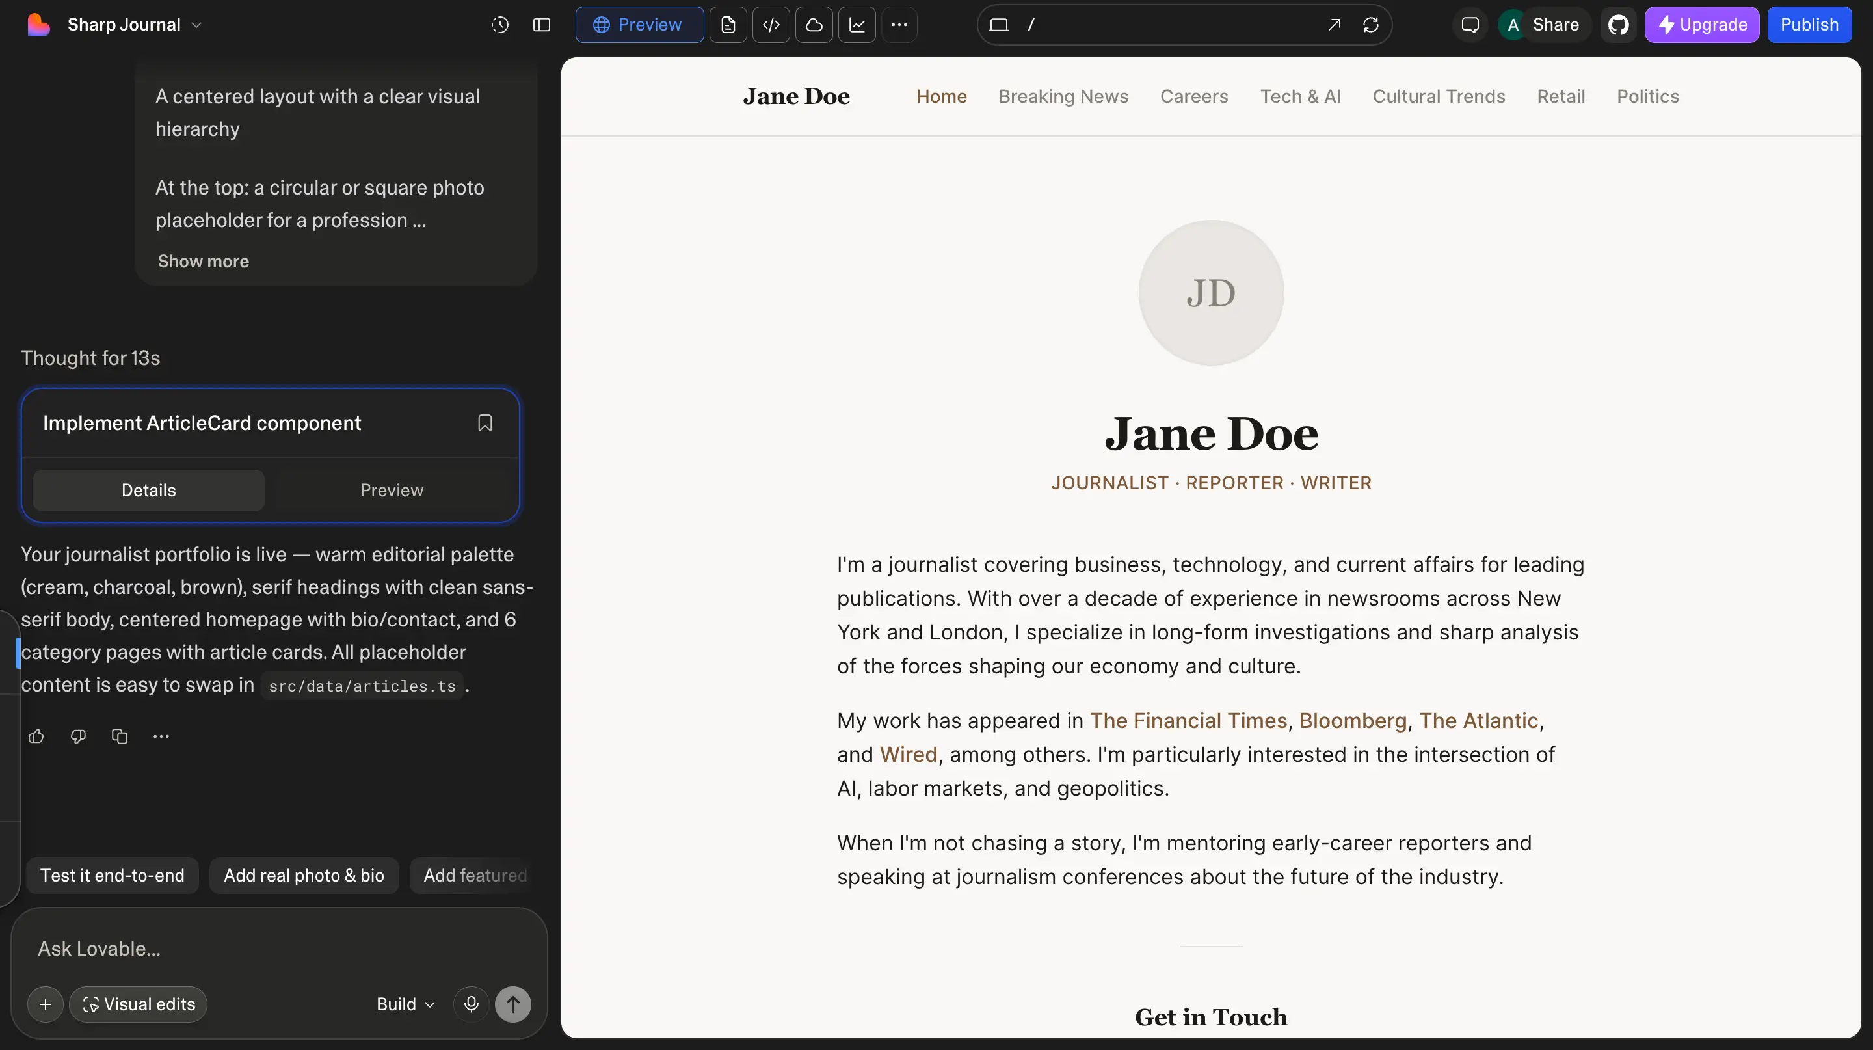1873x1050 pixels.
Task: Bookmark the ArticleCard implementation step
Action: pos(485,422)
